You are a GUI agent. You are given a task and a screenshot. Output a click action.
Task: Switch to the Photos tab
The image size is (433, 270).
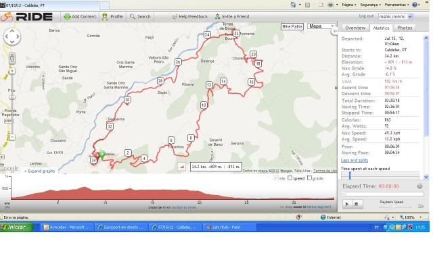[x=405, y=28]
